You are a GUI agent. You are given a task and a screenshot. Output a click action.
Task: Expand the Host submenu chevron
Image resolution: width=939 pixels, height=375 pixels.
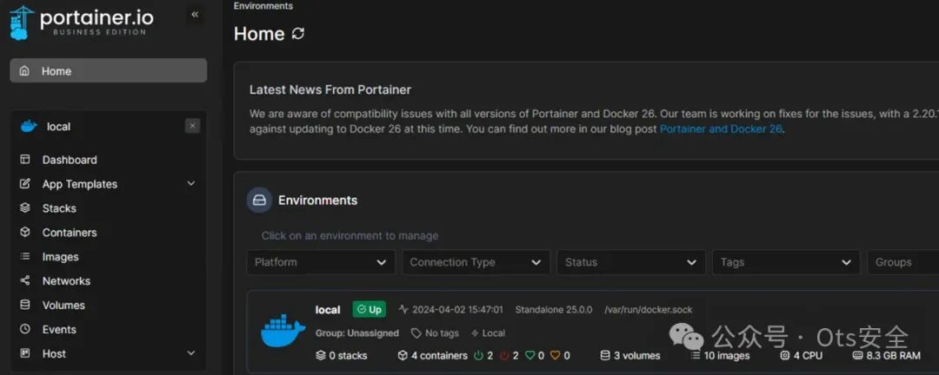tap(191, 353)
